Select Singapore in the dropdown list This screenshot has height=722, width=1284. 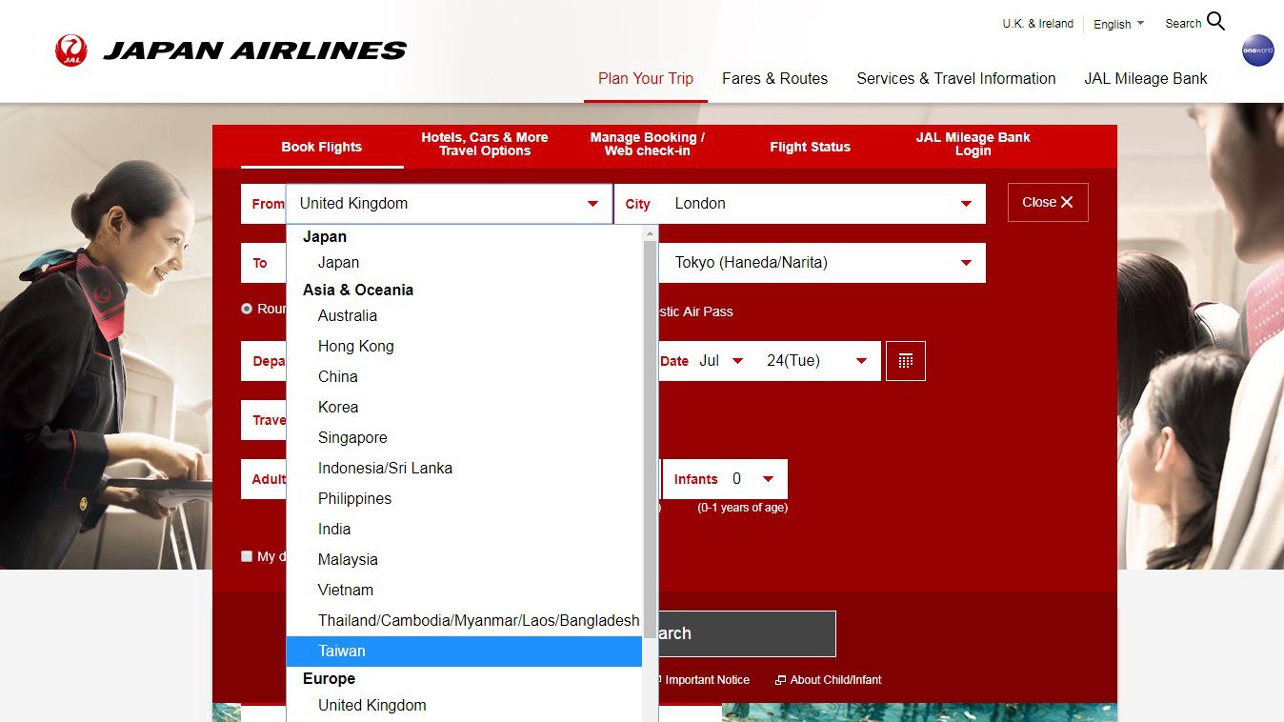click(352, 438)
